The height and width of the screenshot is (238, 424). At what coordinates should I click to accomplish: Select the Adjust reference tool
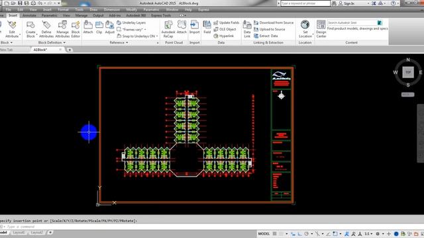tap(109, 27)
